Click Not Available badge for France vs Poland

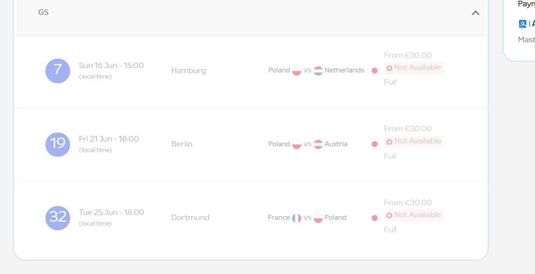[414, 215]
